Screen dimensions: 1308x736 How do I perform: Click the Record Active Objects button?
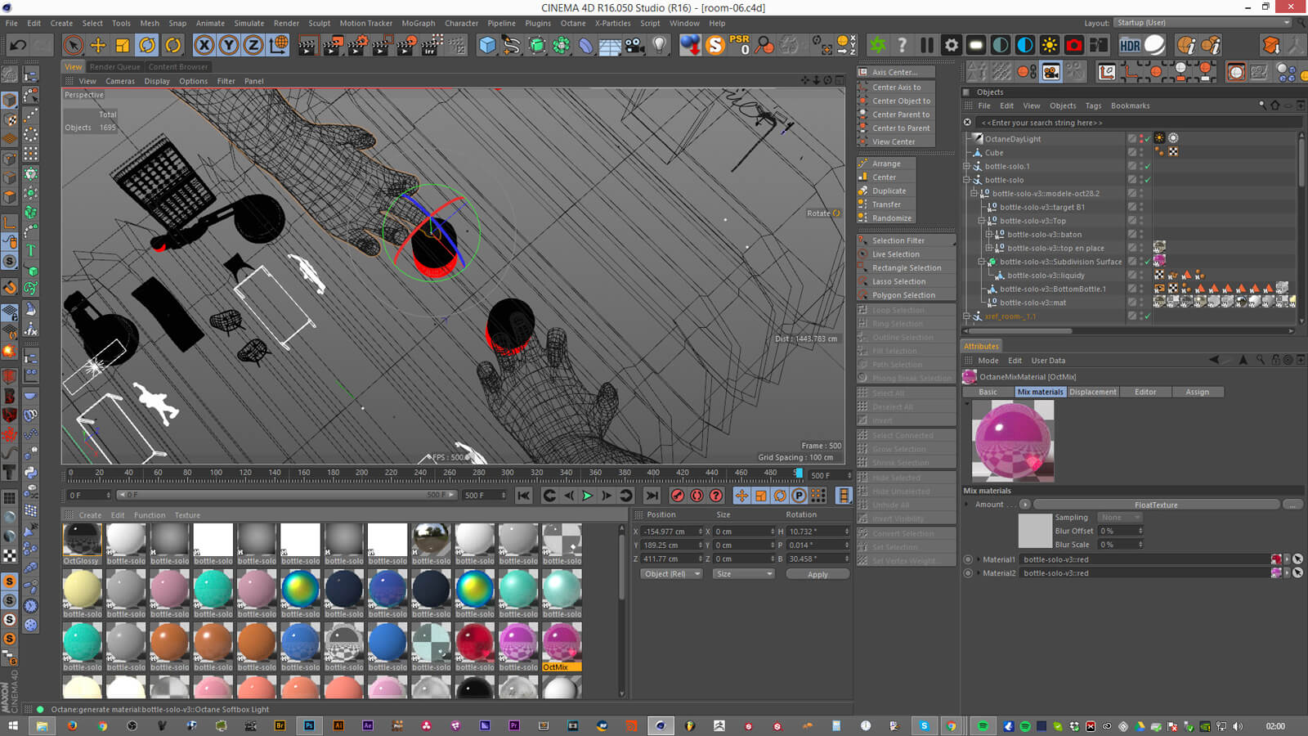pyautogui.click(x=678, y=496)
